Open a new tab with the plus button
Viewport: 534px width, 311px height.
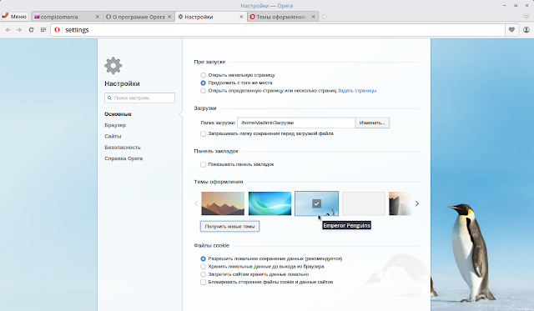[x=325, y=17]
